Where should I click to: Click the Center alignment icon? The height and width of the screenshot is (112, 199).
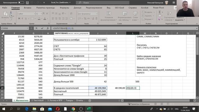(x=56, y=19)
